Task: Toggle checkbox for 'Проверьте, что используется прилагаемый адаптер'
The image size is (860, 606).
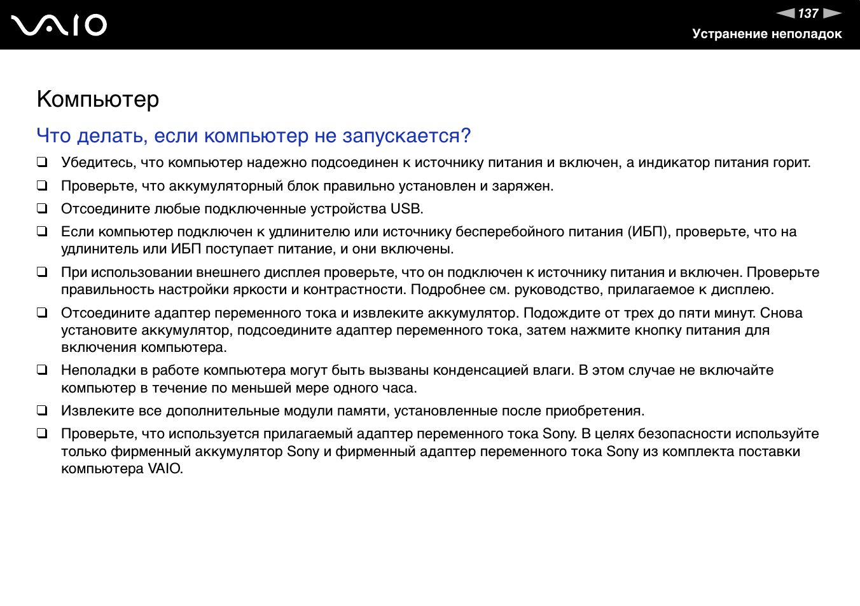Action: pyautogui.click(x=42, y=433)
